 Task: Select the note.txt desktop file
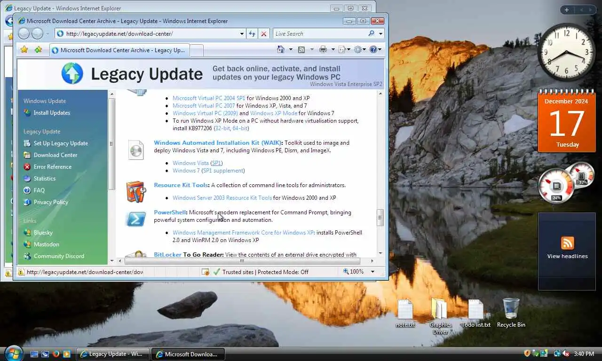405,313
